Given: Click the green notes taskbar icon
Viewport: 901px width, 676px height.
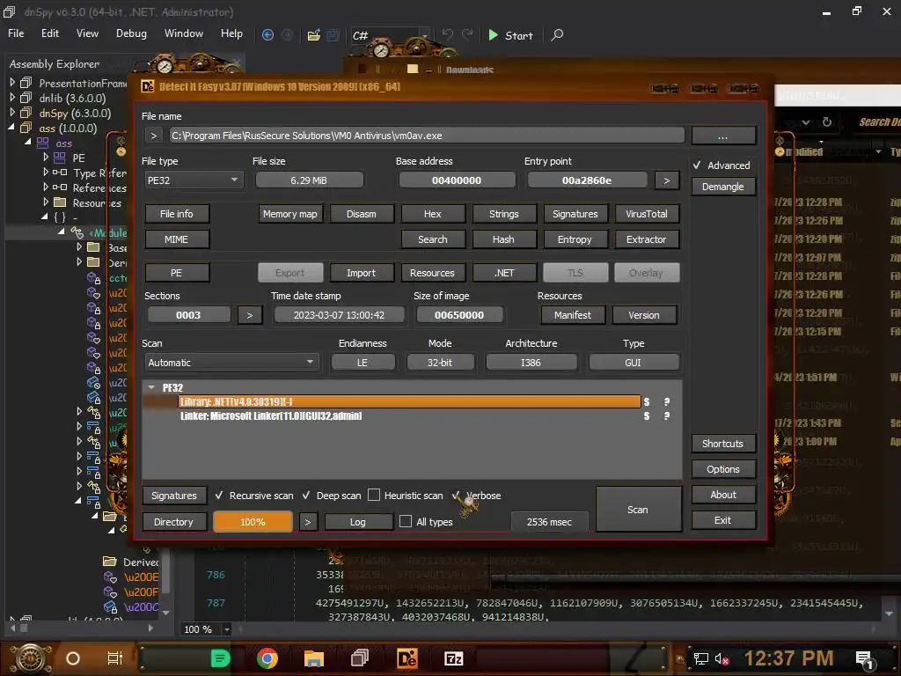Looking at the screenshot, I should tap(221, 658).
